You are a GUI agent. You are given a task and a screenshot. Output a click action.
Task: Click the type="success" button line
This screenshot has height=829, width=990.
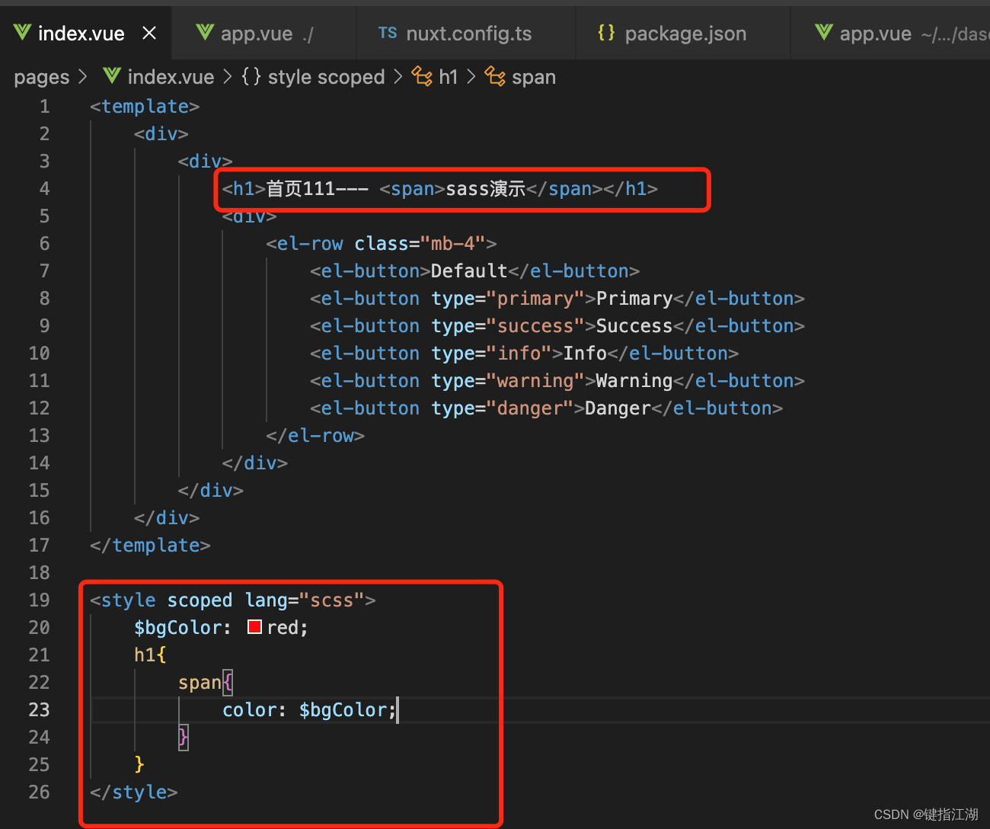coord(557,326)
